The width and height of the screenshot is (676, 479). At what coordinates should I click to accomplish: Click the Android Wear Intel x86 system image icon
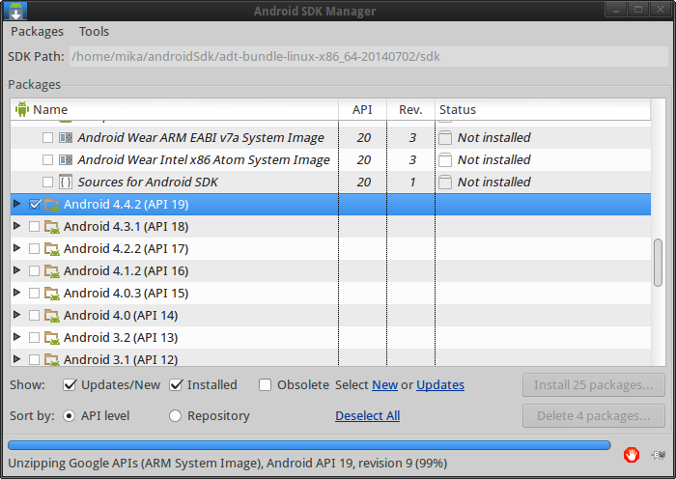coord(66,159)
